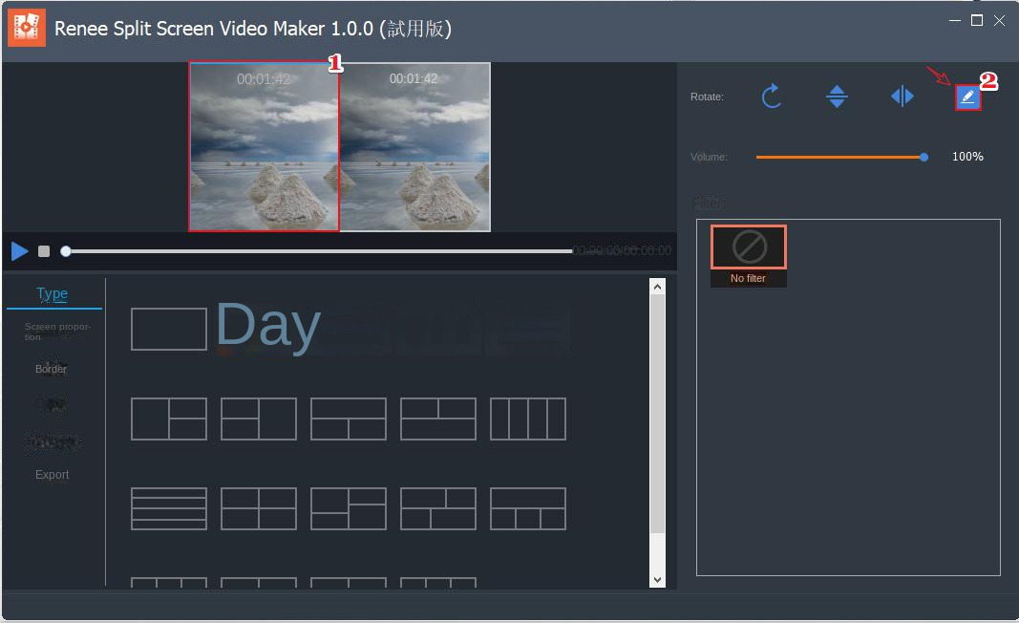Click the Renee Split Screen logo icon
Image resolution: width=1019 pixels, height=623 pixels.
[x=25, y=28]
